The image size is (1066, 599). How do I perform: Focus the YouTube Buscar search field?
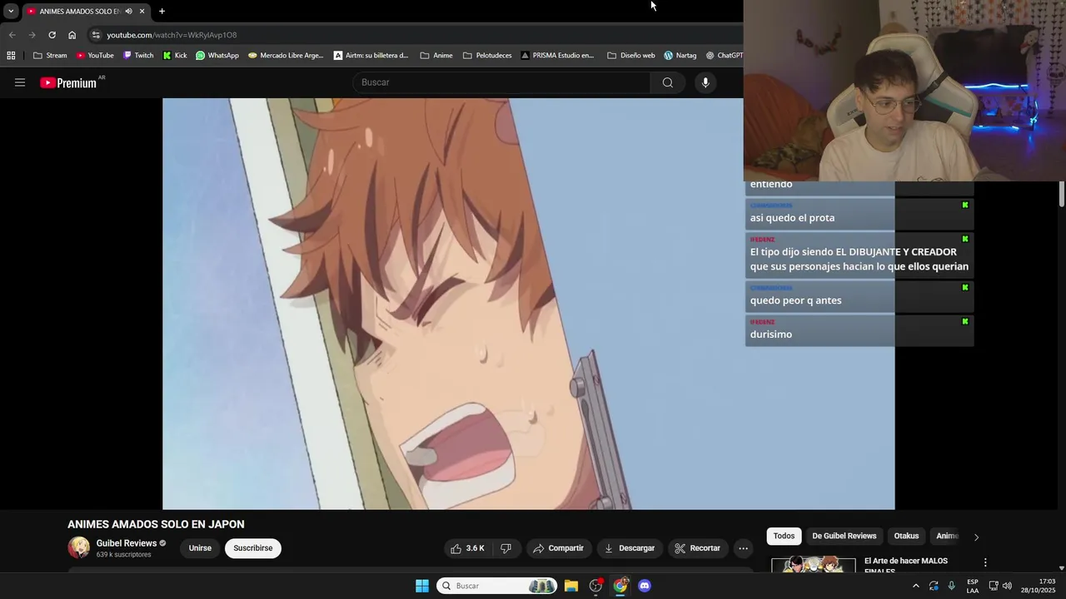[x=501, y=82]
